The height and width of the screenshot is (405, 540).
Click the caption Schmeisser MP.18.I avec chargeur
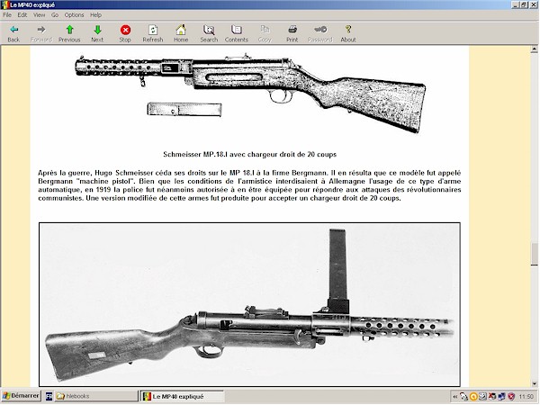249,154
